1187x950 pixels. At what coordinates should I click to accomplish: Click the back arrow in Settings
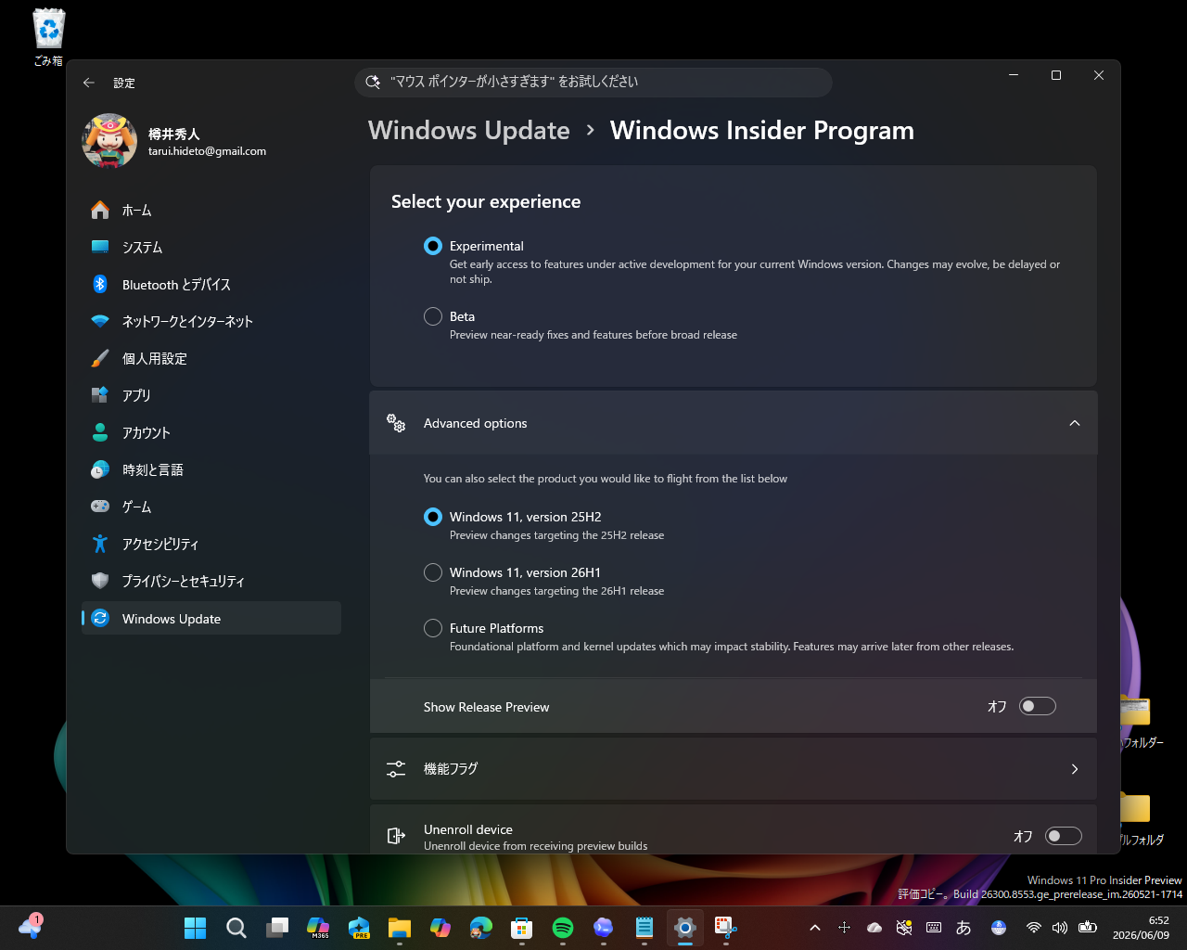click(x=89, y=83)
